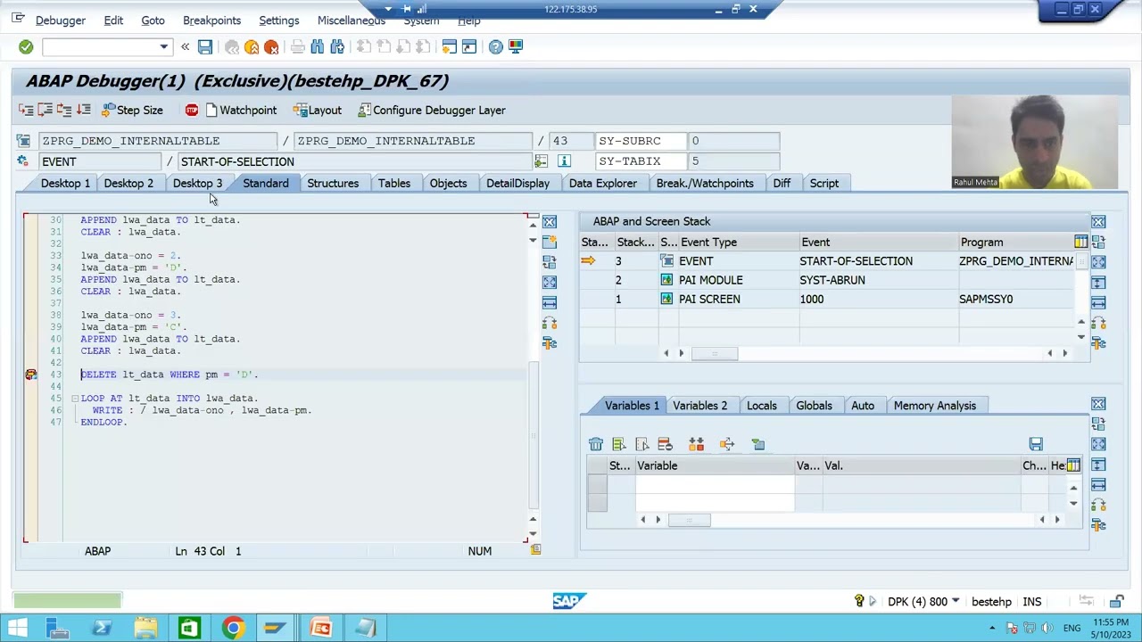Open the command field dropdown arrow
The image size is (1142, 642).
point(163,46)
